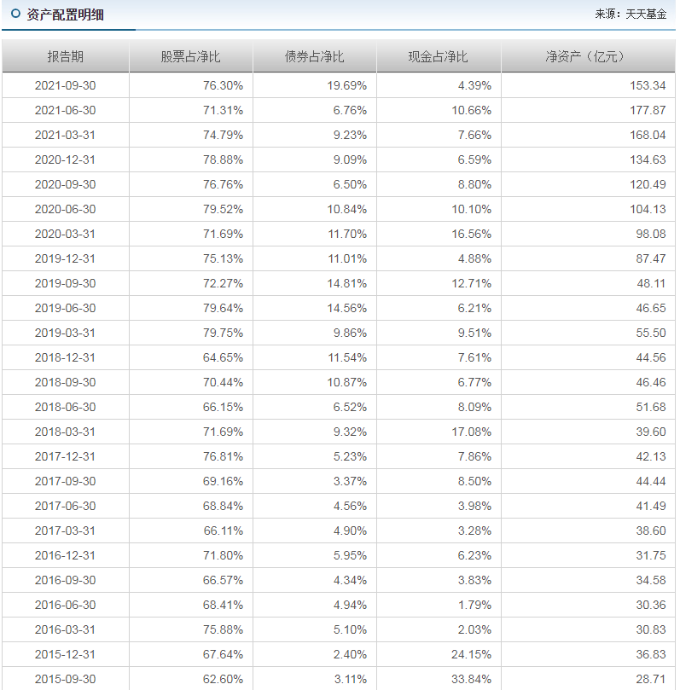This screenshot has height=690, width=680.
Task: Select the 2021-06-30 report date cell
Action: [65, 110]
